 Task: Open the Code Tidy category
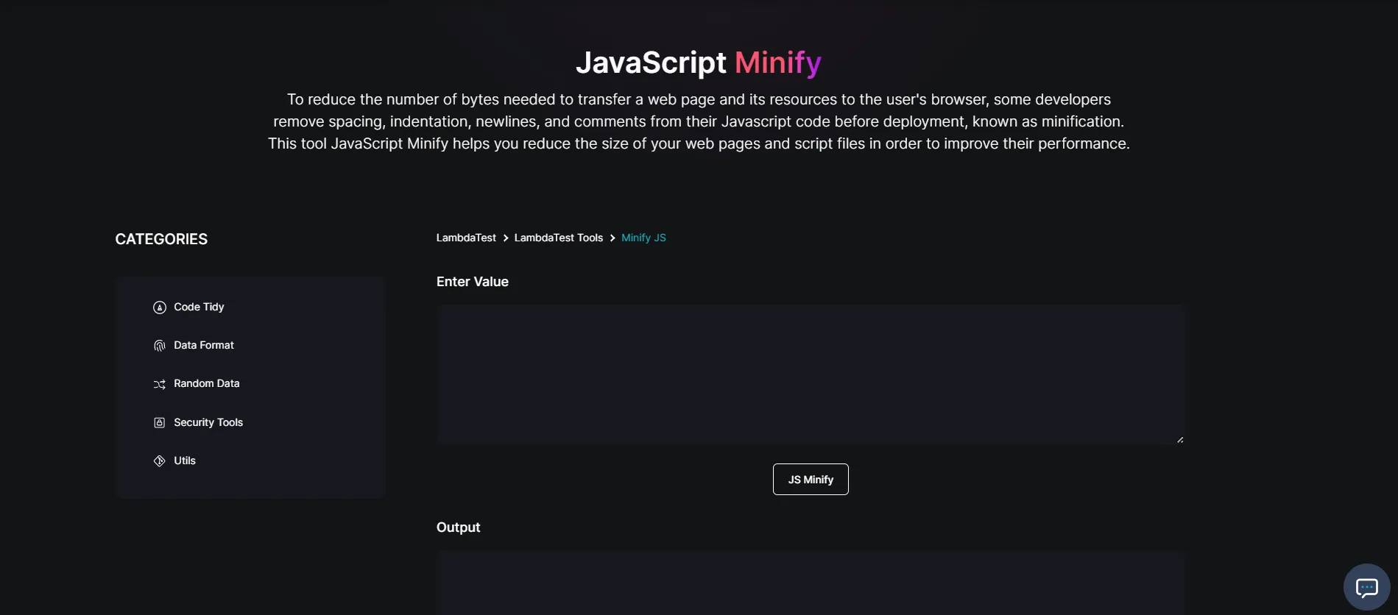199,307
